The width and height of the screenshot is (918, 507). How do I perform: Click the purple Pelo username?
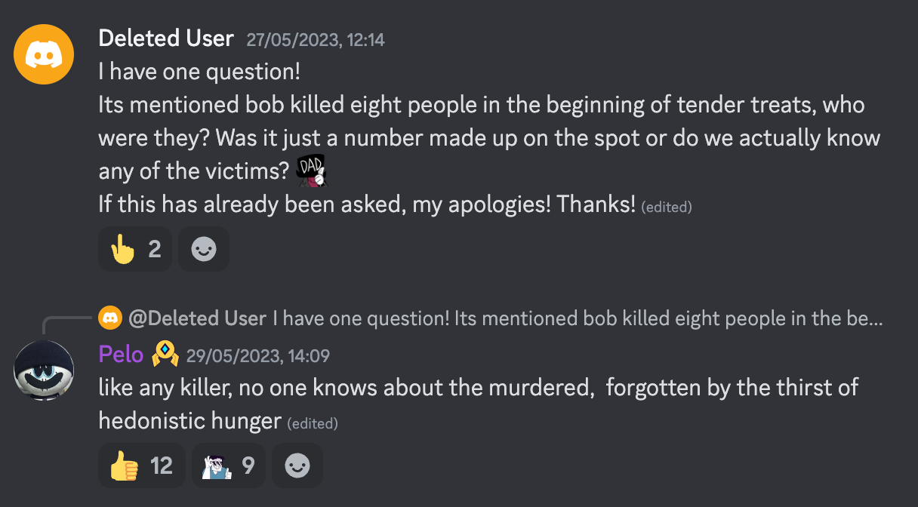tap(121, 355)
